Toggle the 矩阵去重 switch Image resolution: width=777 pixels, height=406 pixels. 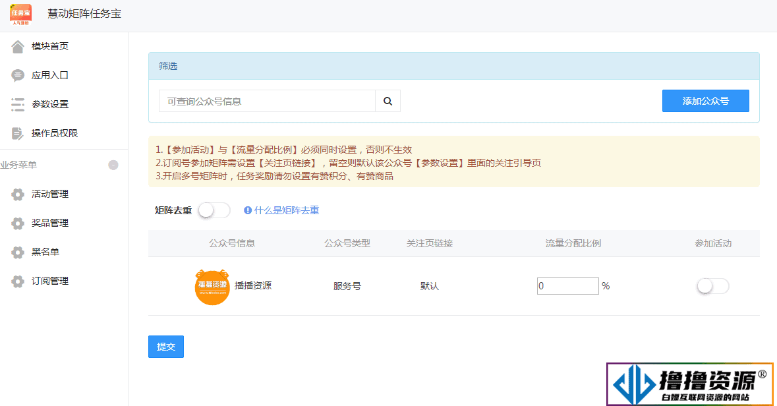click(x=214, y=210)
